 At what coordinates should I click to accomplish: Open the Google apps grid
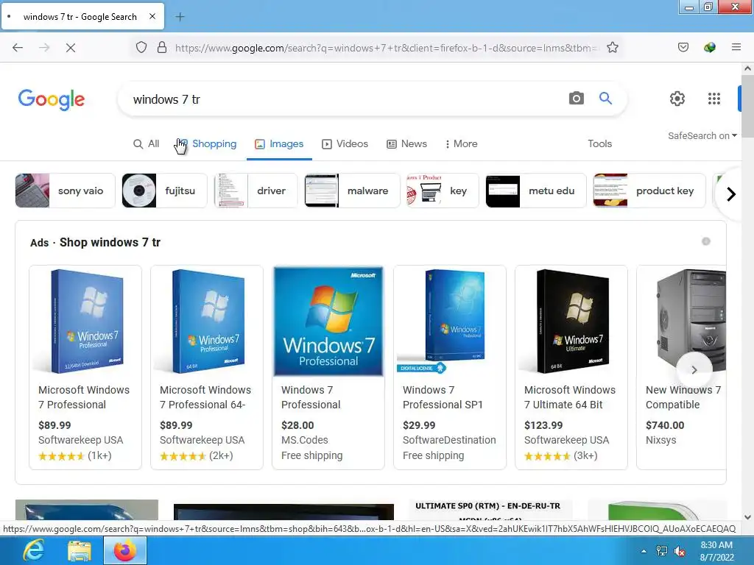(x=714, y=99)
